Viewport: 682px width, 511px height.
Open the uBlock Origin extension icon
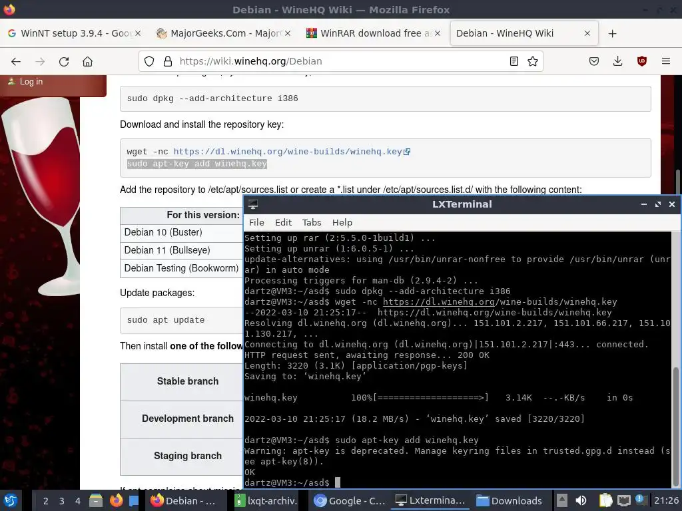[x=642, y=61]
